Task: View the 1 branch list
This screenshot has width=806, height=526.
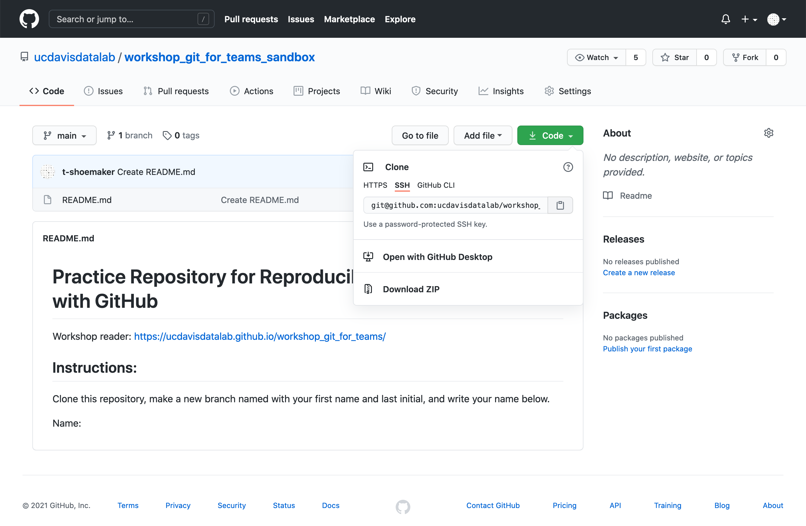Action: [130, 135]
